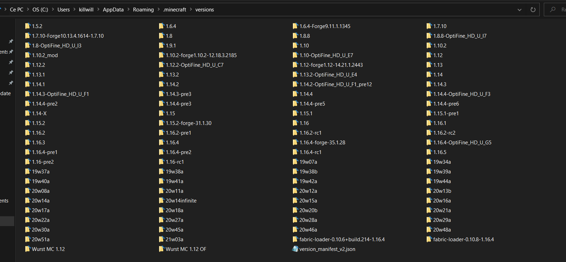Select the 1.16.4-forge-35.1.28 folder icon

295,142
